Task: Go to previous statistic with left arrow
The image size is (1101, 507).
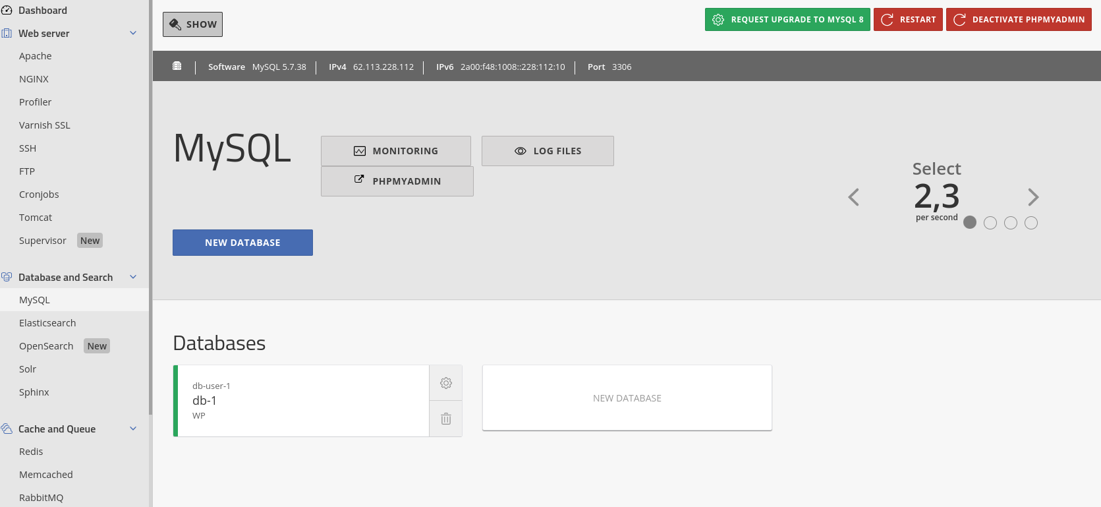Action: point(853,197)
